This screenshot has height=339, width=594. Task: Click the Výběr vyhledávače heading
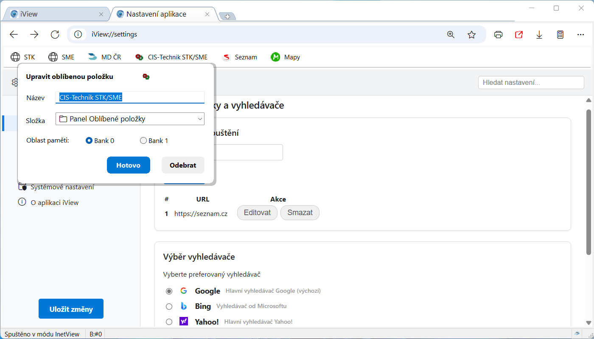[199, 257]
